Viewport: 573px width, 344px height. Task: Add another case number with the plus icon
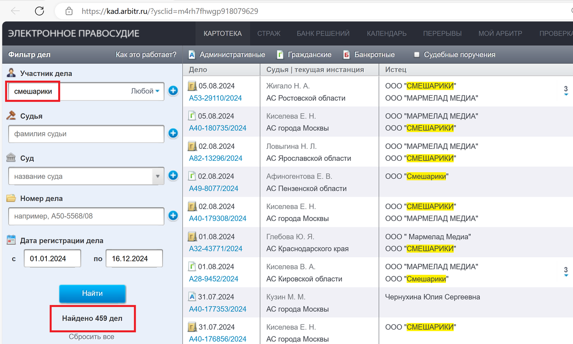[173, 216]
